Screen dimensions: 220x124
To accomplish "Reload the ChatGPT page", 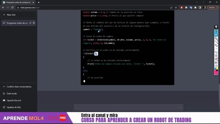I will [x=12, y=8].
